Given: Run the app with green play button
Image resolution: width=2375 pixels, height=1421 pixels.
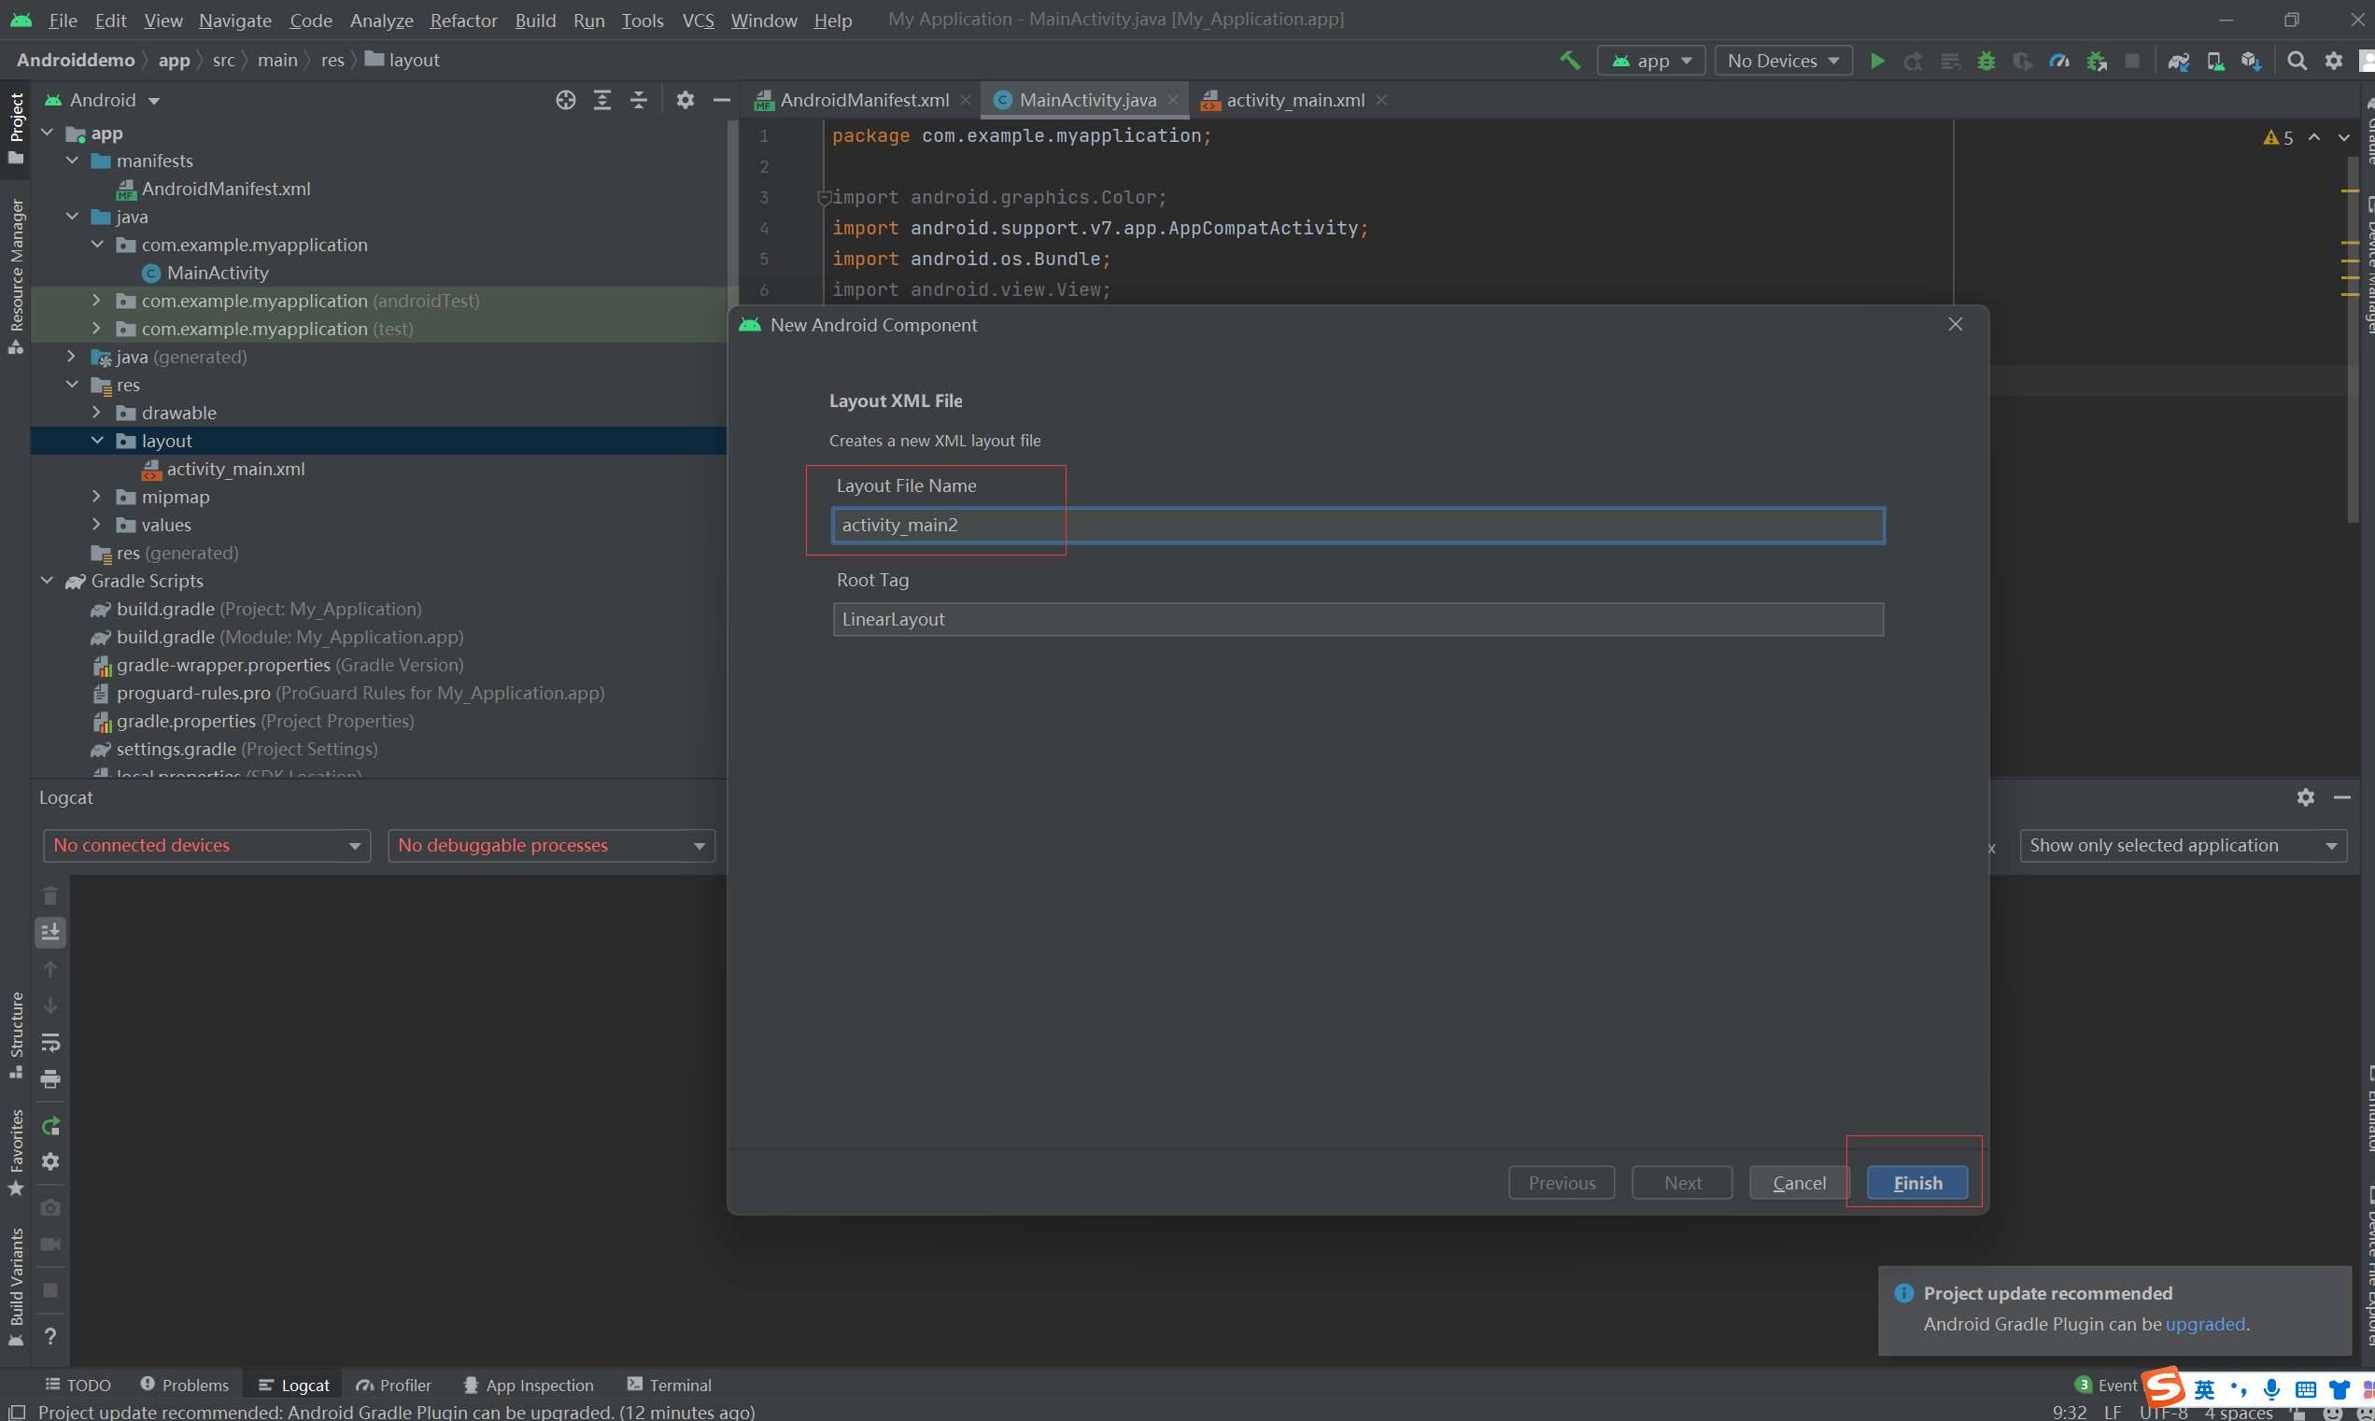Looking at the screenshot, I should [x=1877, y=61].
